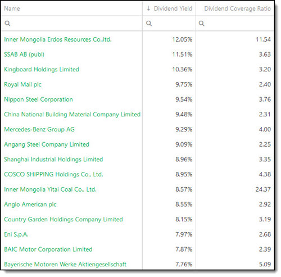Open Country Garden Holdings Company Limited link

(x=64, y=219)
